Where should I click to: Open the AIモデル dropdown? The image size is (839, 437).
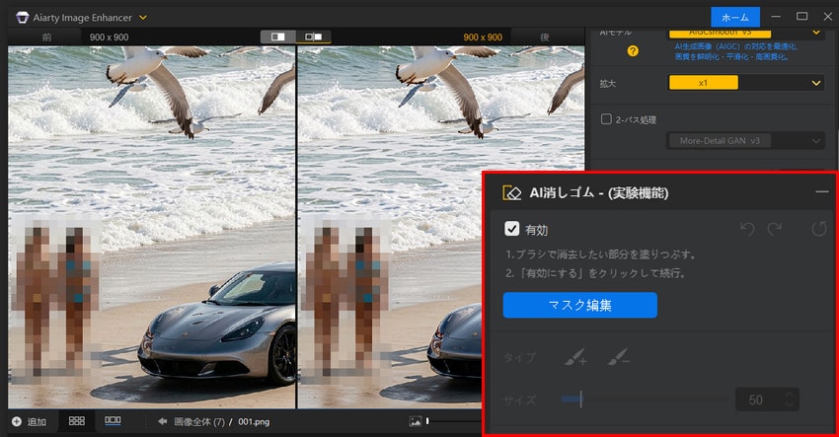(x=745, y=32)
